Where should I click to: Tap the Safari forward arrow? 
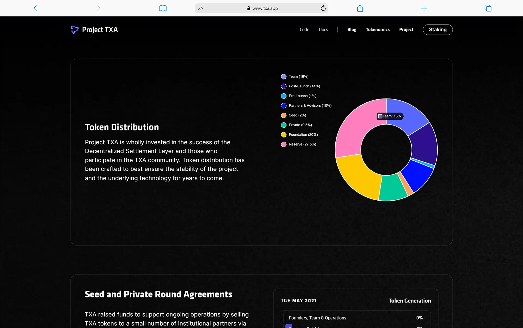click(x=99, y=8)
